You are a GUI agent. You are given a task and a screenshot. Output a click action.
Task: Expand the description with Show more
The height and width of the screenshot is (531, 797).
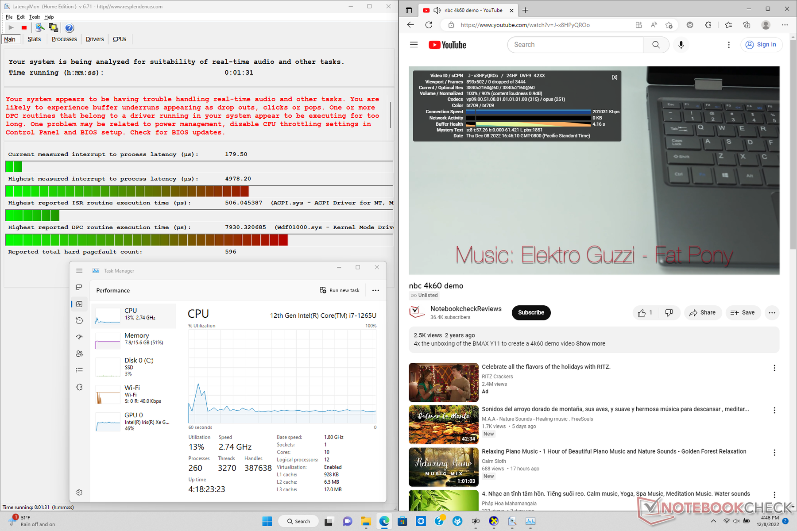[x=591, y=343]
